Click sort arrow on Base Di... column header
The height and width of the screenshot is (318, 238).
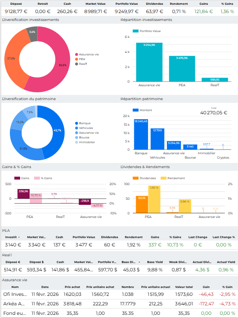pos(140,262)
